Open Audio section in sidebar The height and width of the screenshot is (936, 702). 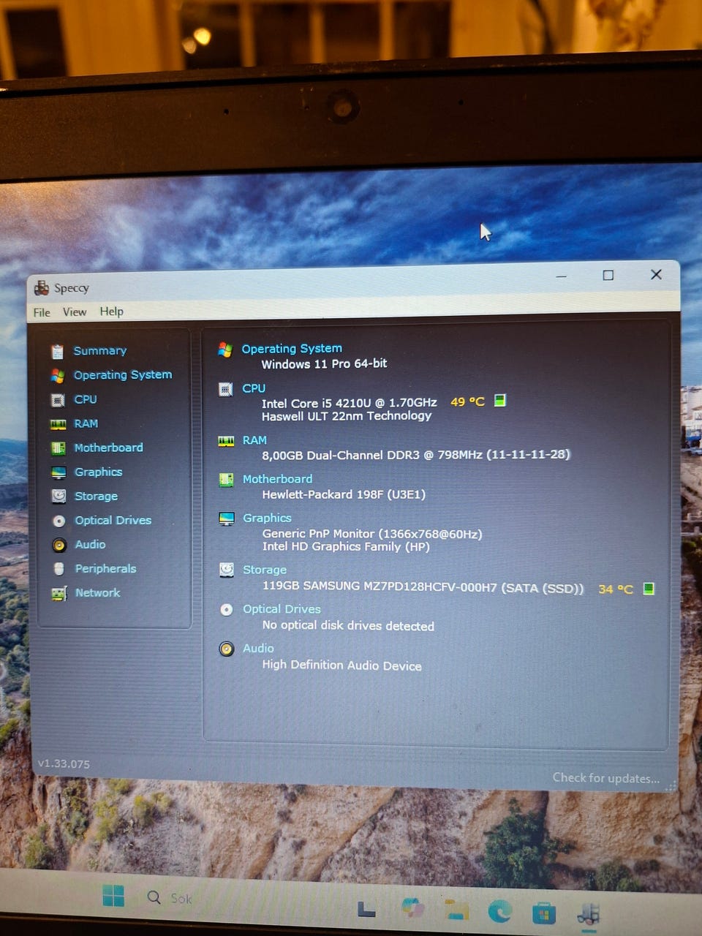90,544
